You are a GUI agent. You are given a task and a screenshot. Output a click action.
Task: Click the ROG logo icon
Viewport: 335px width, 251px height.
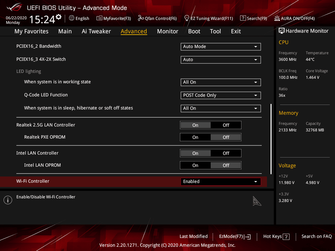click(14, 8)
